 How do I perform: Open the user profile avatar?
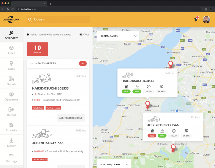[206, 20]
